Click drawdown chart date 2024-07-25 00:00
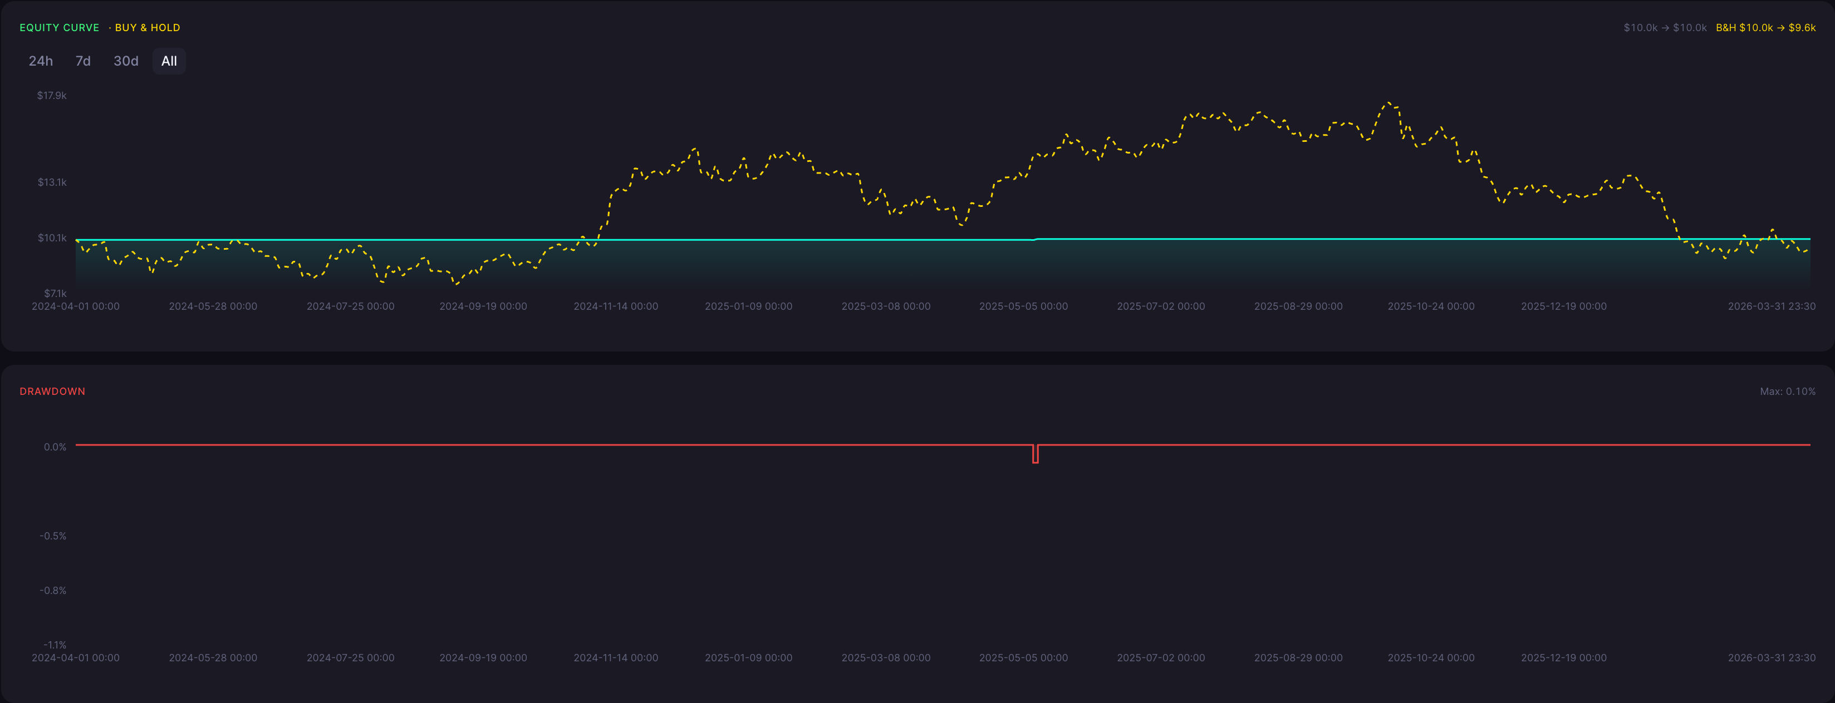The height and width of the screenshot is (703, 1835). (350, 658)
